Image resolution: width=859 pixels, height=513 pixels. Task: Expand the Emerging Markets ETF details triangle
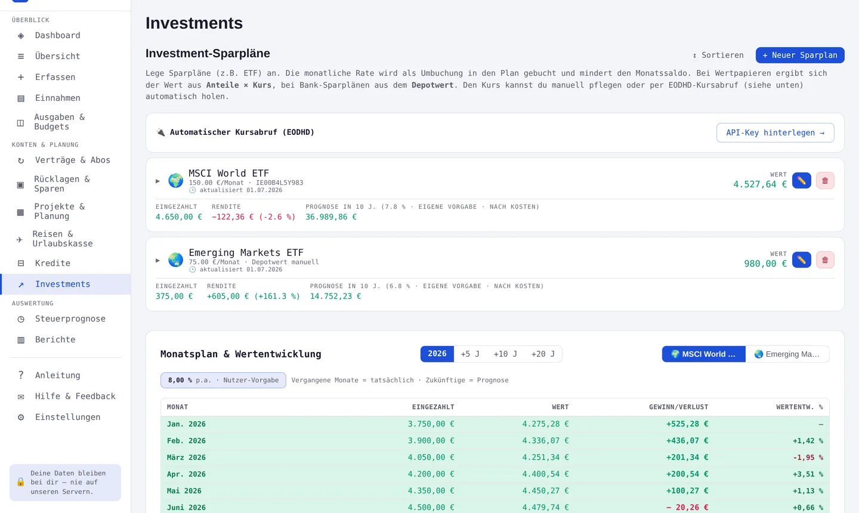(158, 260)
